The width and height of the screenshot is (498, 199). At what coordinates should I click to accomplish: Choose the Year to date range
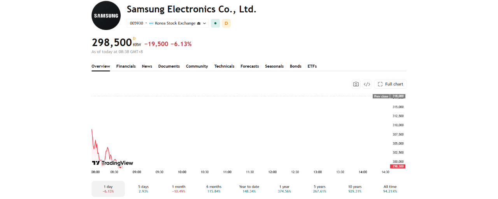[249, 189]
